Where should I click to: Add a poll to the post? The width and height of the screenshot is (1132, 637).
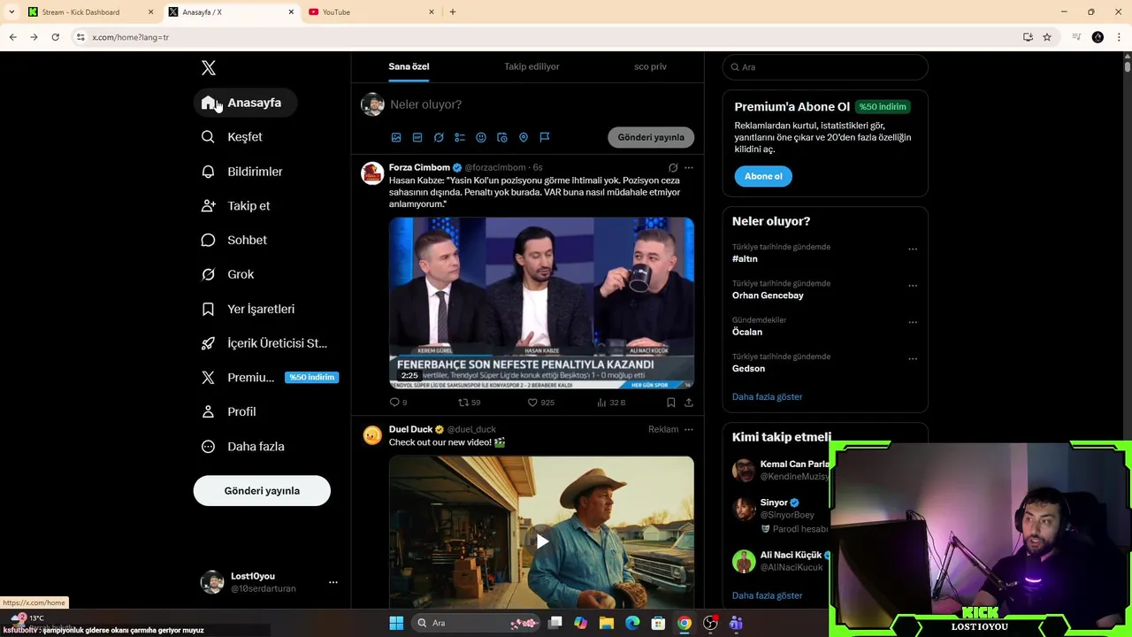tap(460, 138)
